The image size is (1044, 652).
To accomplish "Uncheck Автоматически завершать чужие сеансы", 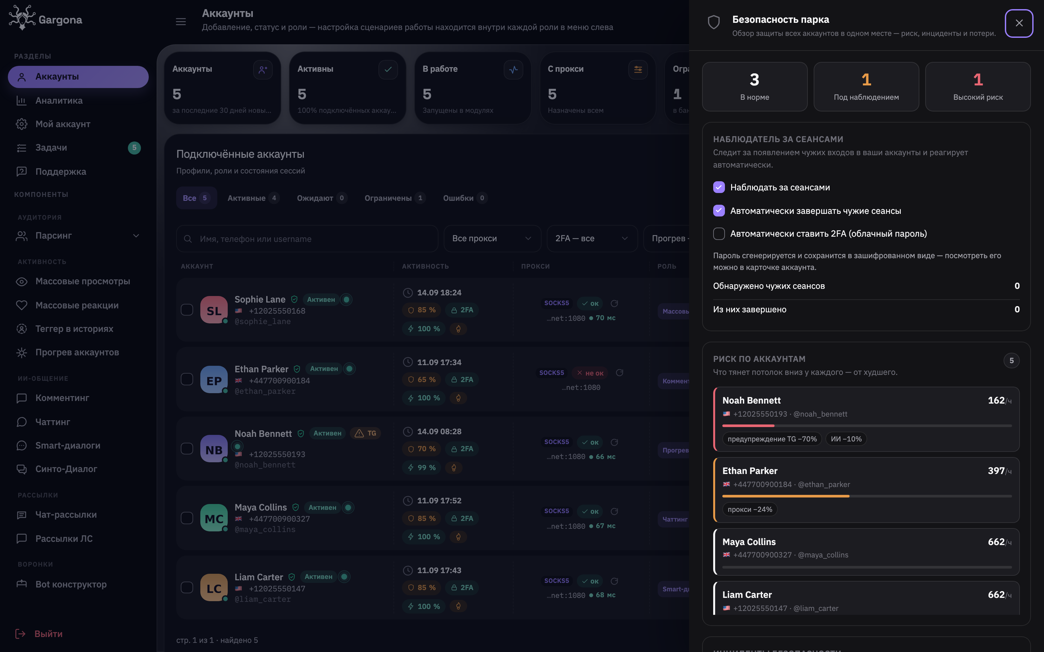I will pyautogui.click(x=719, y=211).
